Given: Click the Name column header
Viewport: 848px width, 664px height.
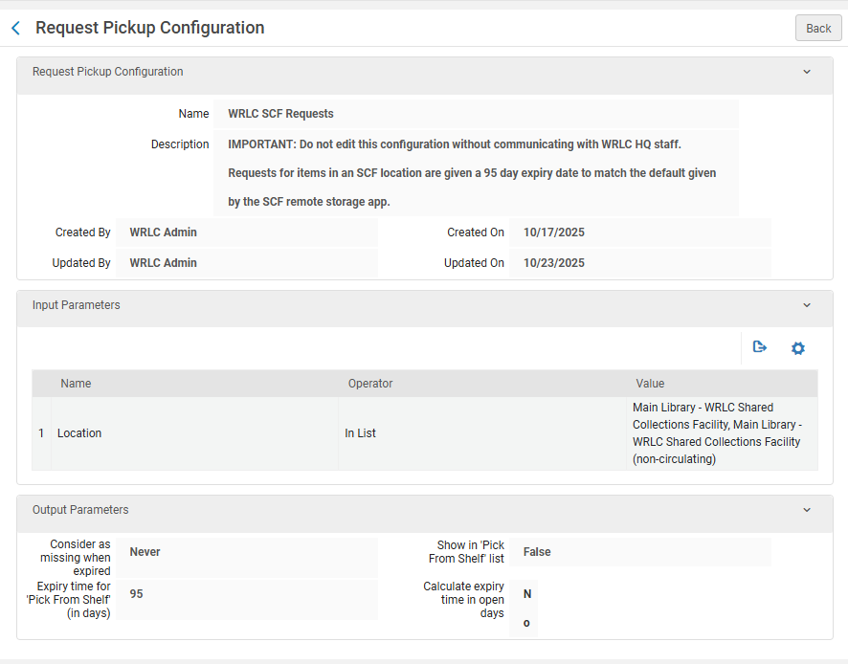Looking at the screenshot, I should click(76, 384).
